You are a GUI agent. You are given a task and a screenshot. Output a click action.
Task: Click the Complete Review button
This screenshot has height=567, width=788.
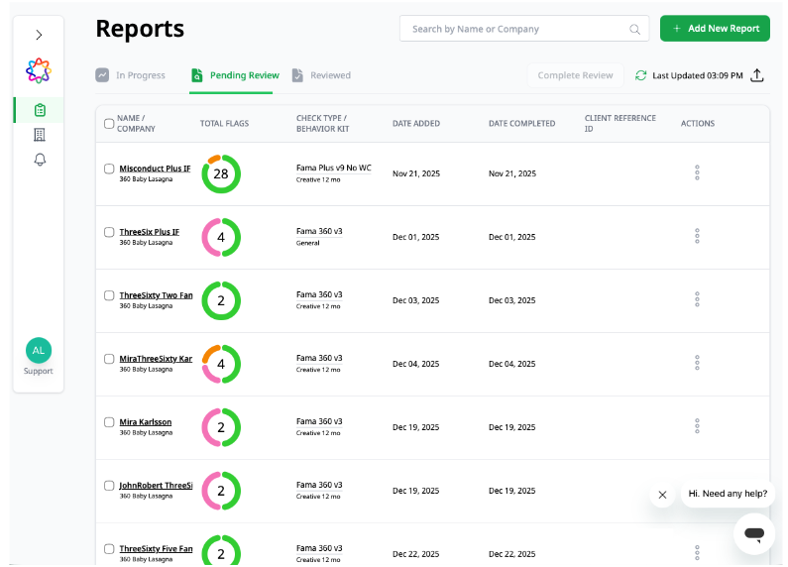point(575,75)
